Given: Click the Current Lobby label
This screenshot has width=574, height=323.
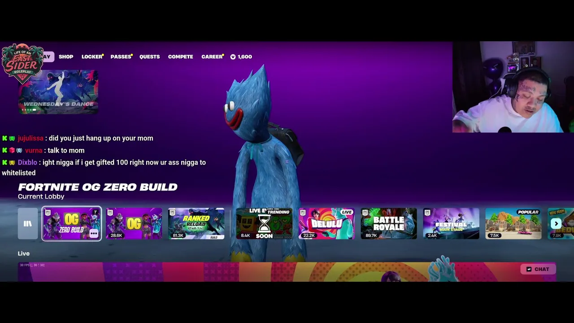Looking at the screenshot, I should click(x=41, y=196).
